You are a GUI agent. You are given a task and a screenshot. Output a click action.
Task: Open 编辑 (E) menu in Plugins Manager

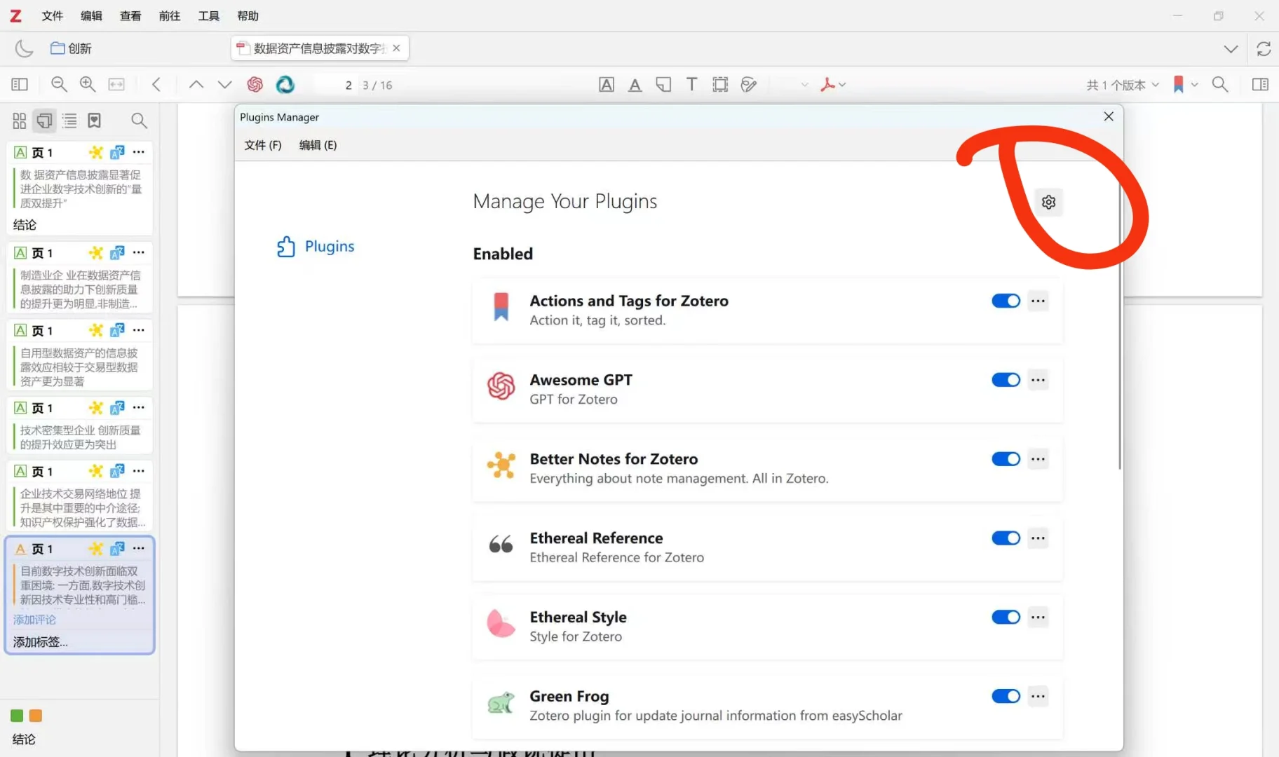[318, 145]
